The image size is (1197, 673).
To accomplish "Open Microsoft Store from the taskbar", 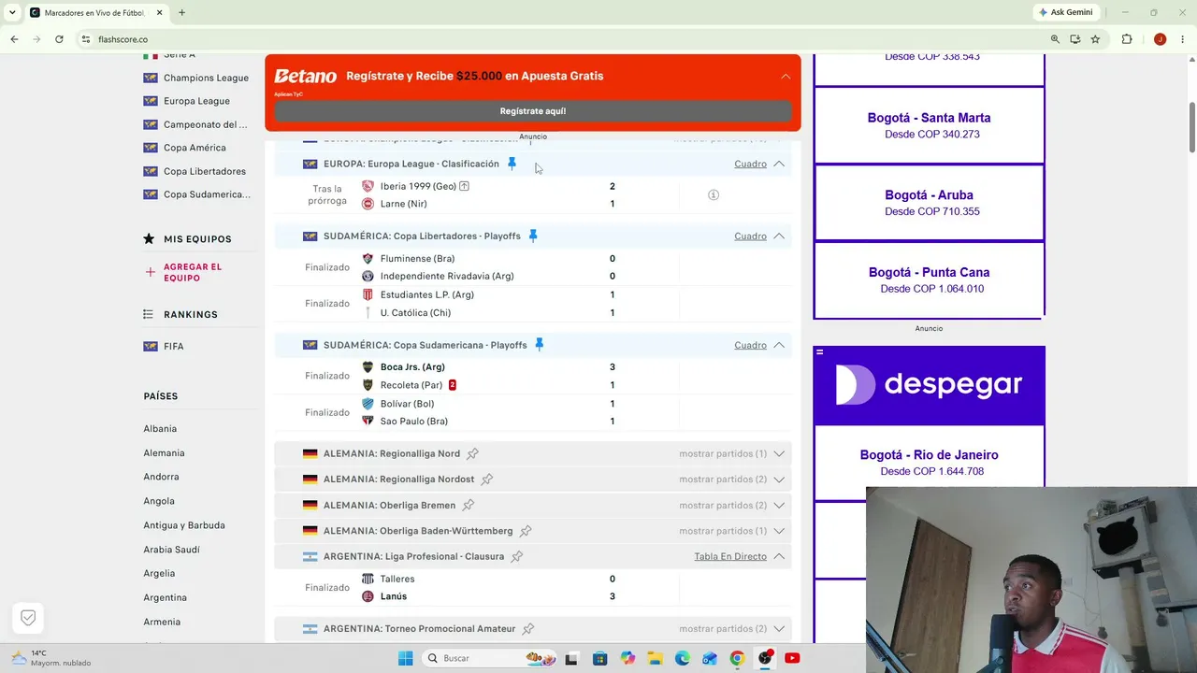I will click(599, 658).
